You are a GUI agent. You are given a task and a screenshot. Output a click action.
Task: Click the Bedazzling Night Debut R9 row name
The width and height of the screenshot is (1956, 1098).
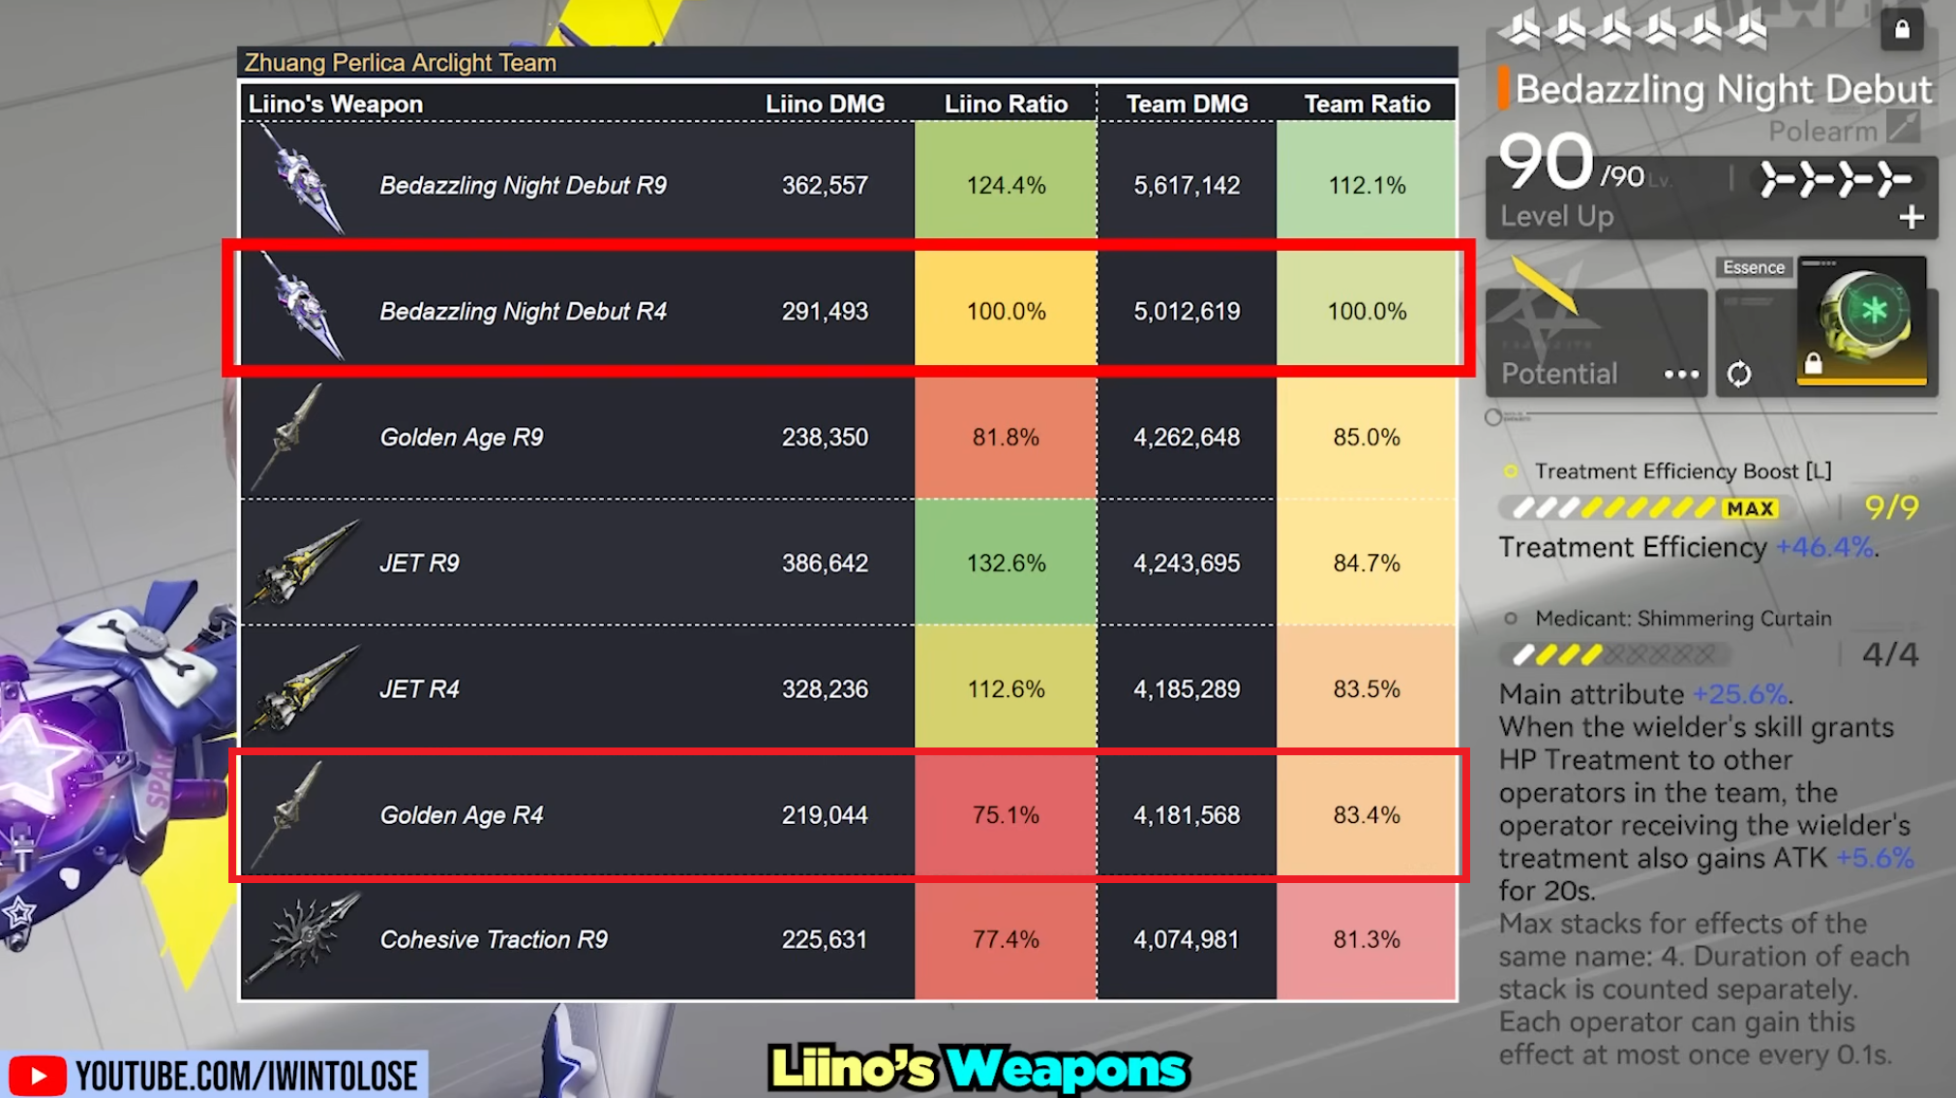pyautogui.click(x=523, y=185)
